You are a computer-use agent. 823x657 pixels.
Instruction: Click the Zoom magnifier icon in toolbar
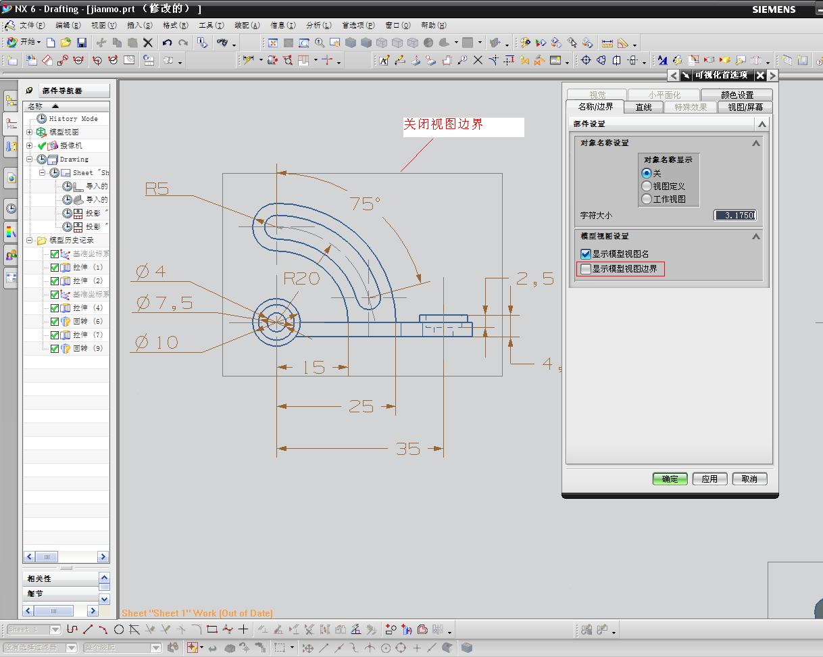point(320,43)
